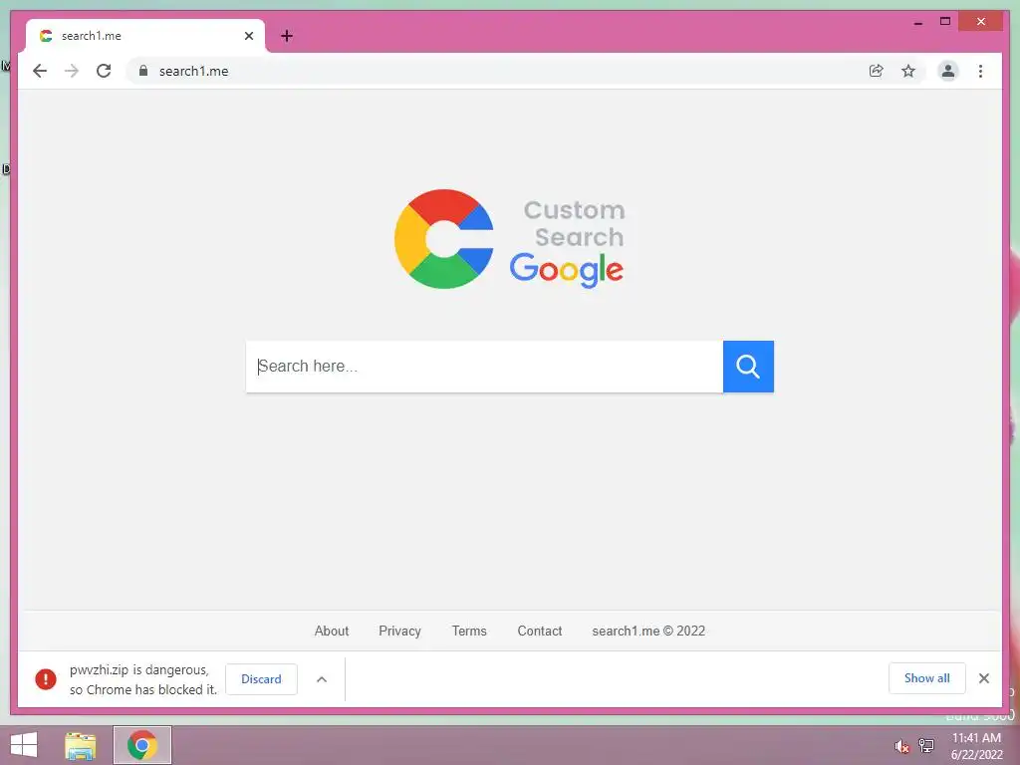Viewport: 1020px width, 765px height.
Task: Switch to the search1.me tab
Action: pos(144,36)
